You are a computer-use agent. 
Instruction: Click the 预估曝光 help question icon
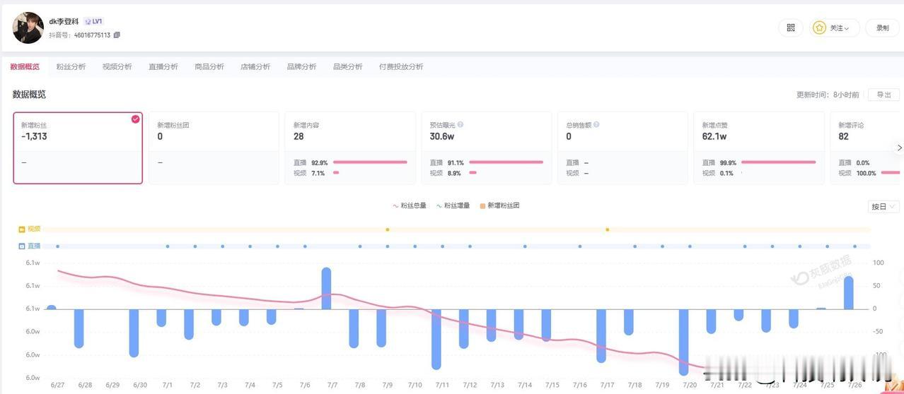460,125
